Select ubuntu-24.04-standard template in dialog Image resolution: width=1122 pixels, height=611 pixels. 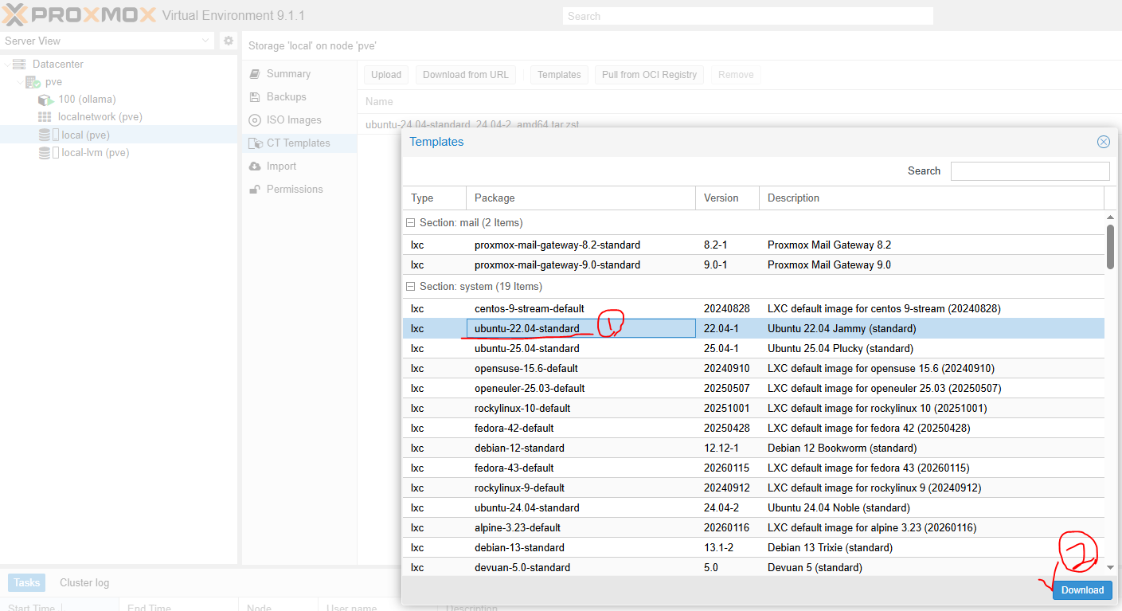pos(753,507)
